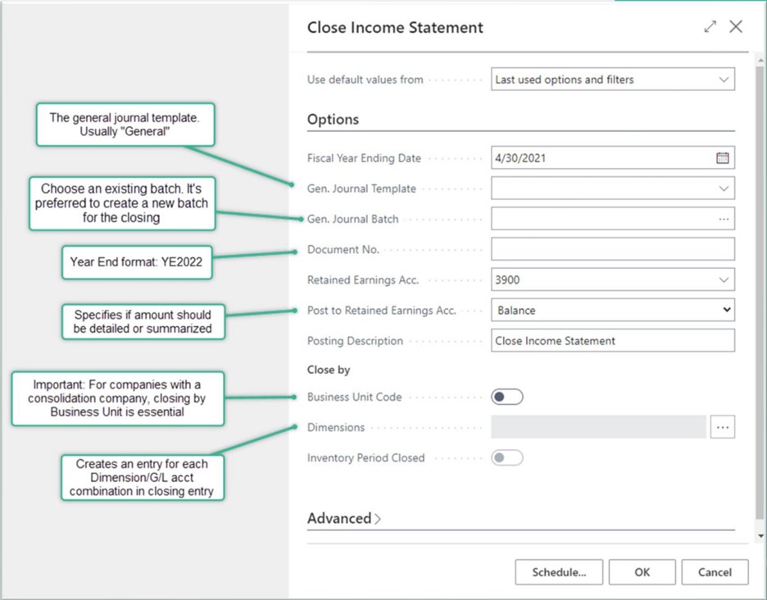This screenshot has width=767, height=600.
Task: Click the dialog vertical scrollbar
Action: [760, 293]
